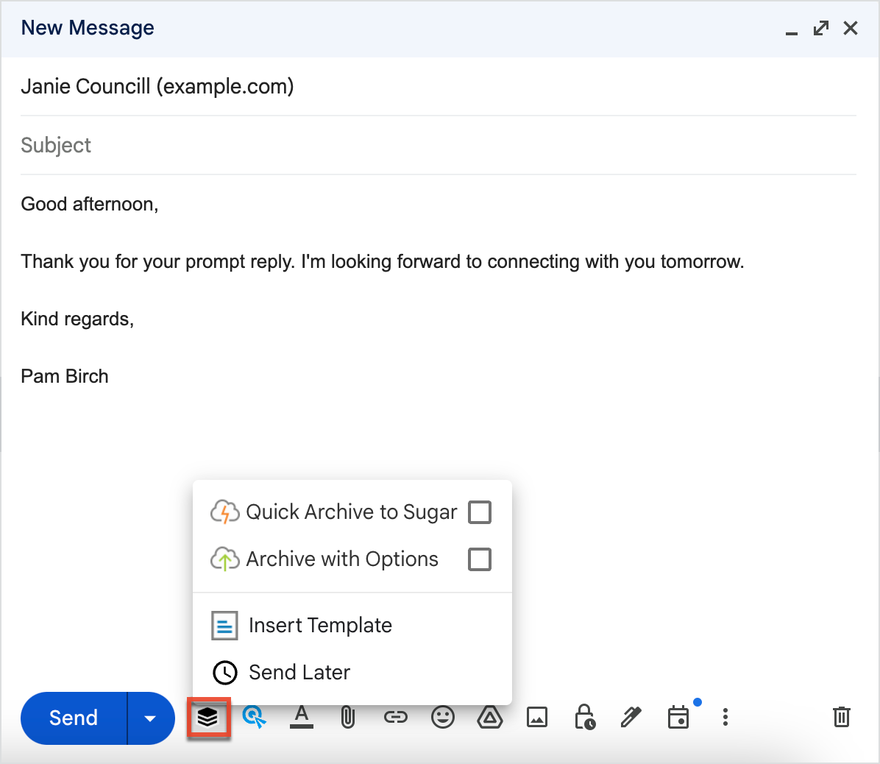Image resolution: width=880 pixels, height=764 pixels.
Task: Open the Send Later scheduling option
Action: point(299,672)
